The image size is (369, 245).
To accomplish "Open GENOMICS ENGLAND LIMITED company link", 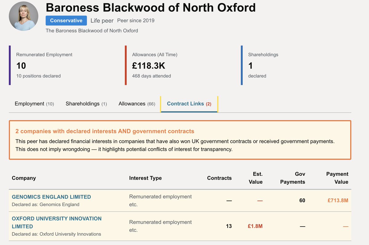I will point(51,197).
